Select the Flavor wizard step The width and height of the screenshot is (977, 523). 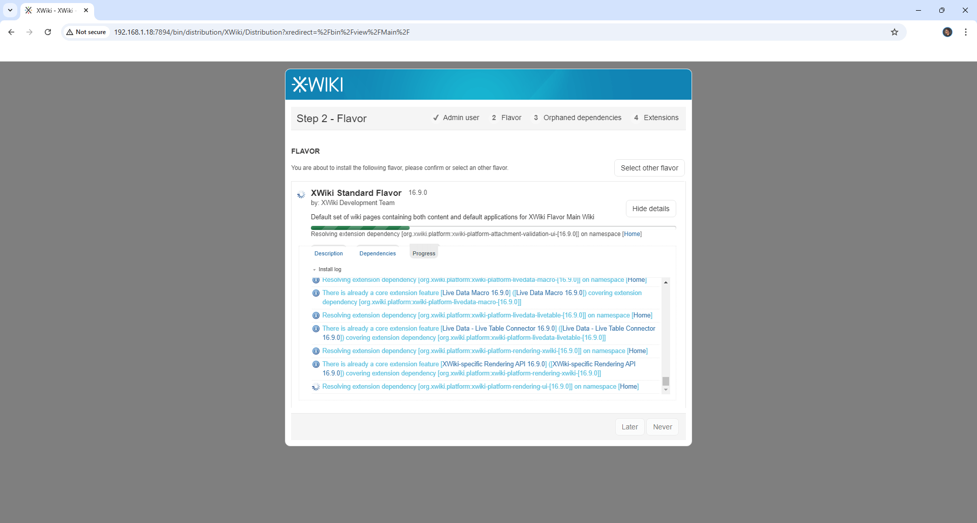(506, 118)
